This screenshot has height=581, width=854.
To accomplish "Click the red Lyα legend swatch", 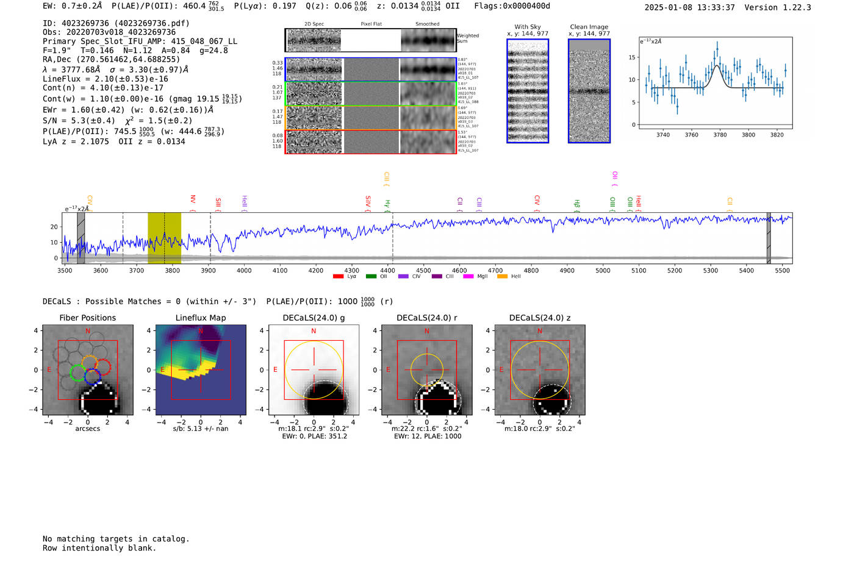I will tap(339, 277).
